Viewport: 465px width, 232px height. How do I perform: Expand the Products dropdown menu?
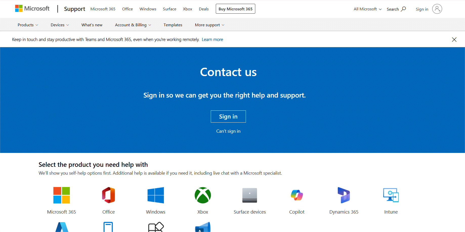coord(28,25)
